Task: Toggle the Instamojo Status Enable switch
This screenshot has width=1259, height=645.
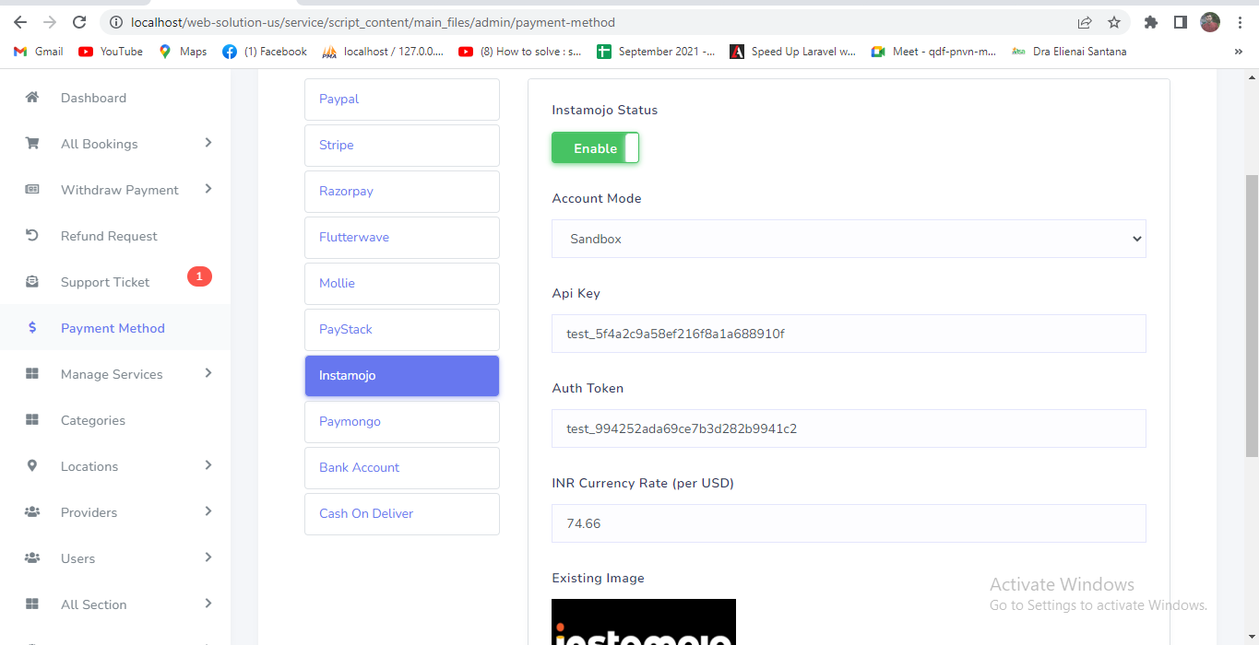Action: pos(595,148)
